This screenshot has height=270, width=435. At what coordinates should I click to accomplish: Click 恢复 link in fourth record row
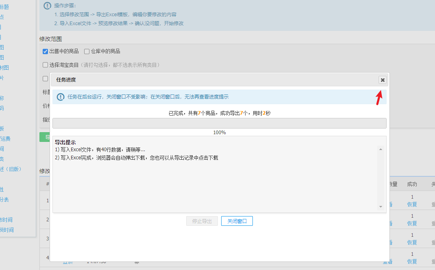pos(412,261)
